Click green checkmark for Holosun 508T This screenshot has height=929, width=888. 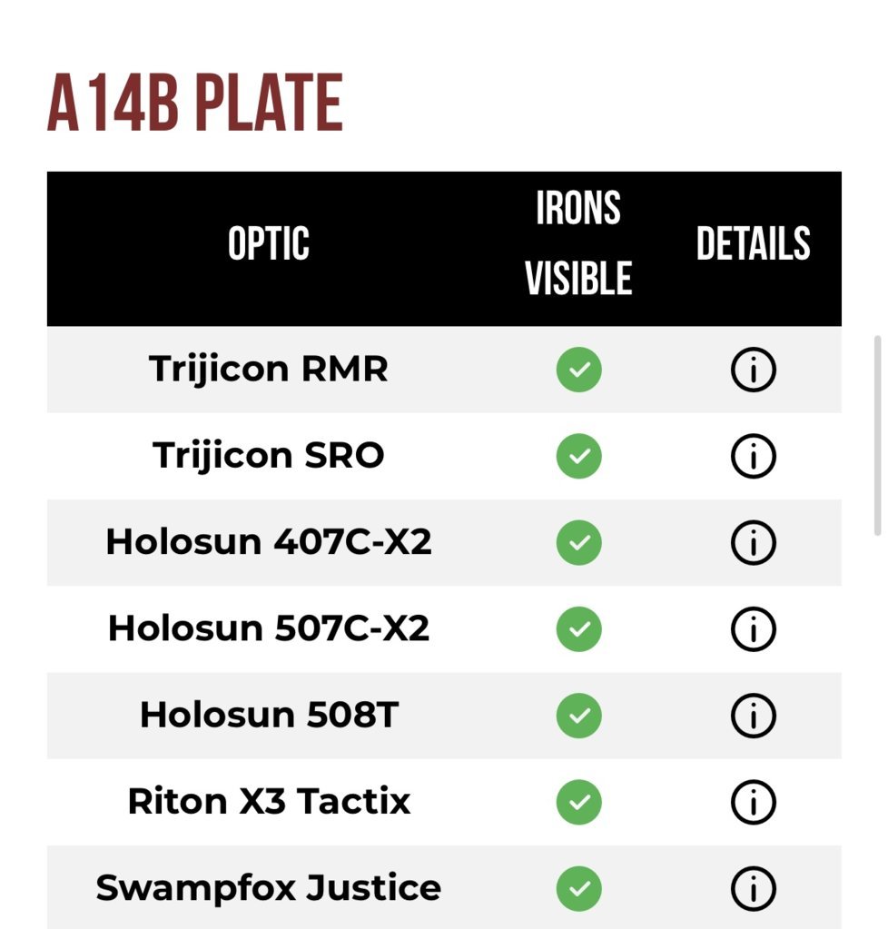click(578, 716)
